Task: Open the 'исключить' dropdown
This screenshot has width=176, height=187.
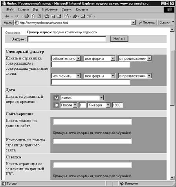Action: click(x=78, y=76)
